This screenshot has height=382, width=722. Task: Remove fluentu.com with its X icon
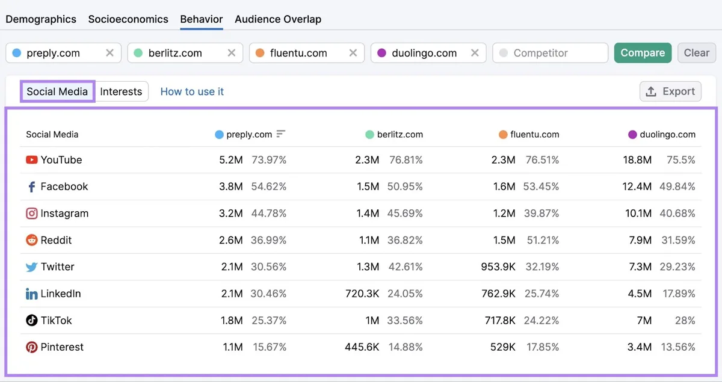pos(353,53)
